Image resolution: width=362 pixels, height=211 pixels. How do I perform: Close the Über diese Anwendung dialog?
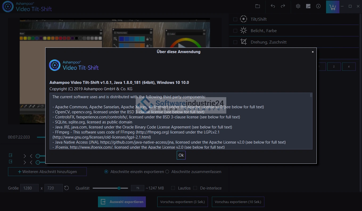(313, 52)
